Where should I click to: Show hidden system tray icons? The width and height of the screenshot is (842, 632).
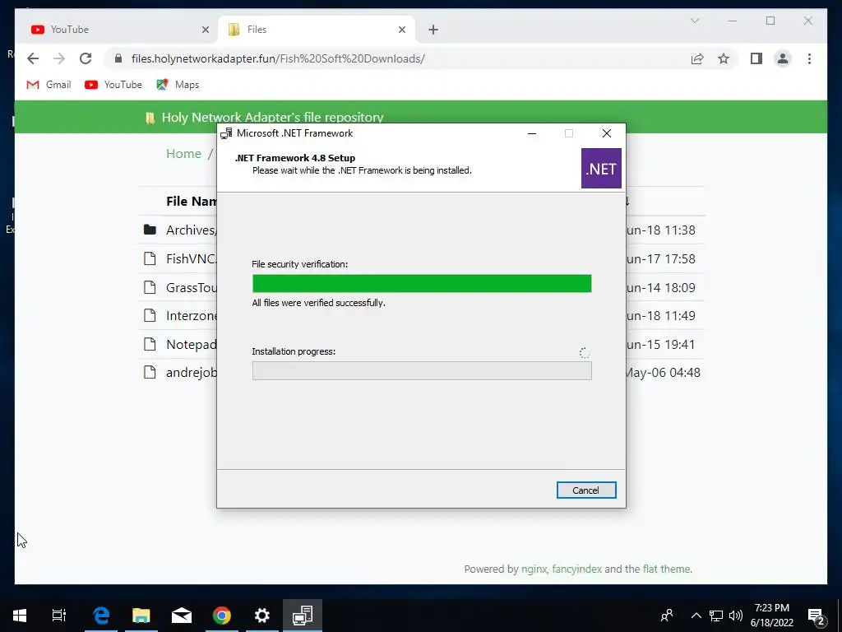696,616
